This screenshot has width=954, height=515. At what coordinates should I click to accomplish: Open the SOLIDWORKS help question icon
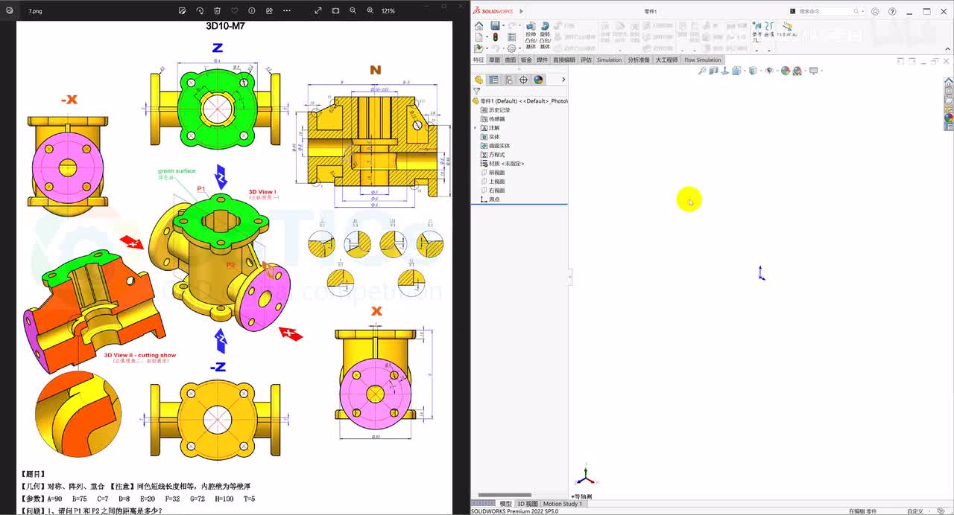point(892,11)
